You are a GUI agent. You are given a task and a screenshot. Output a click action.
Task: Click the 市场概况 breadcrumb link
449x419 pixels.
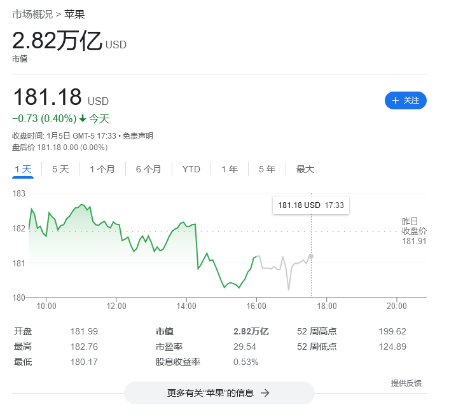click(x=32, y=15)
